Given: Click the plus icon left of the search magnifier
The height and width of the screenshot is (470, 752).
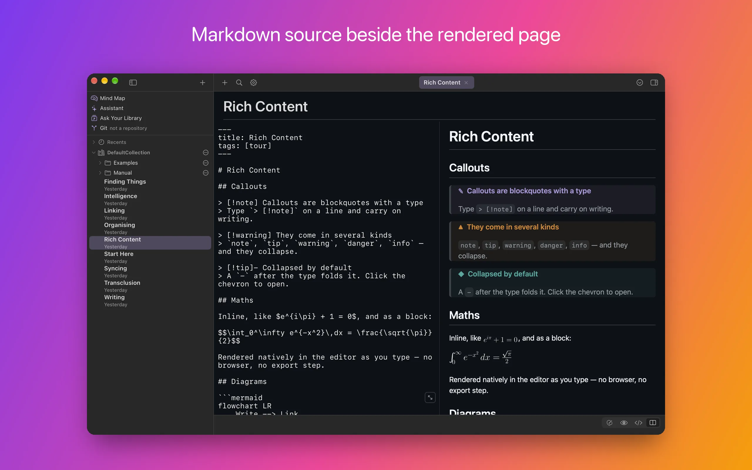Looking at the screenshot, I should click(x=225, y=82).
